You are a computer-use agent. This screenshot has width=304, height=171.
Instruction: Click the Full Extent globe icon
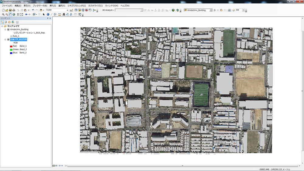pyautogui.click(x=14, y=14)
